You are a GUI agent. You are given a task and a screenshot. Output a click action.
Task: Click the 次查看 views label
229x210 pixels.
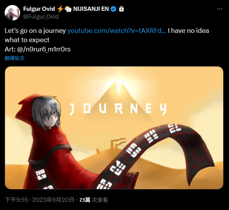(100, 200)
